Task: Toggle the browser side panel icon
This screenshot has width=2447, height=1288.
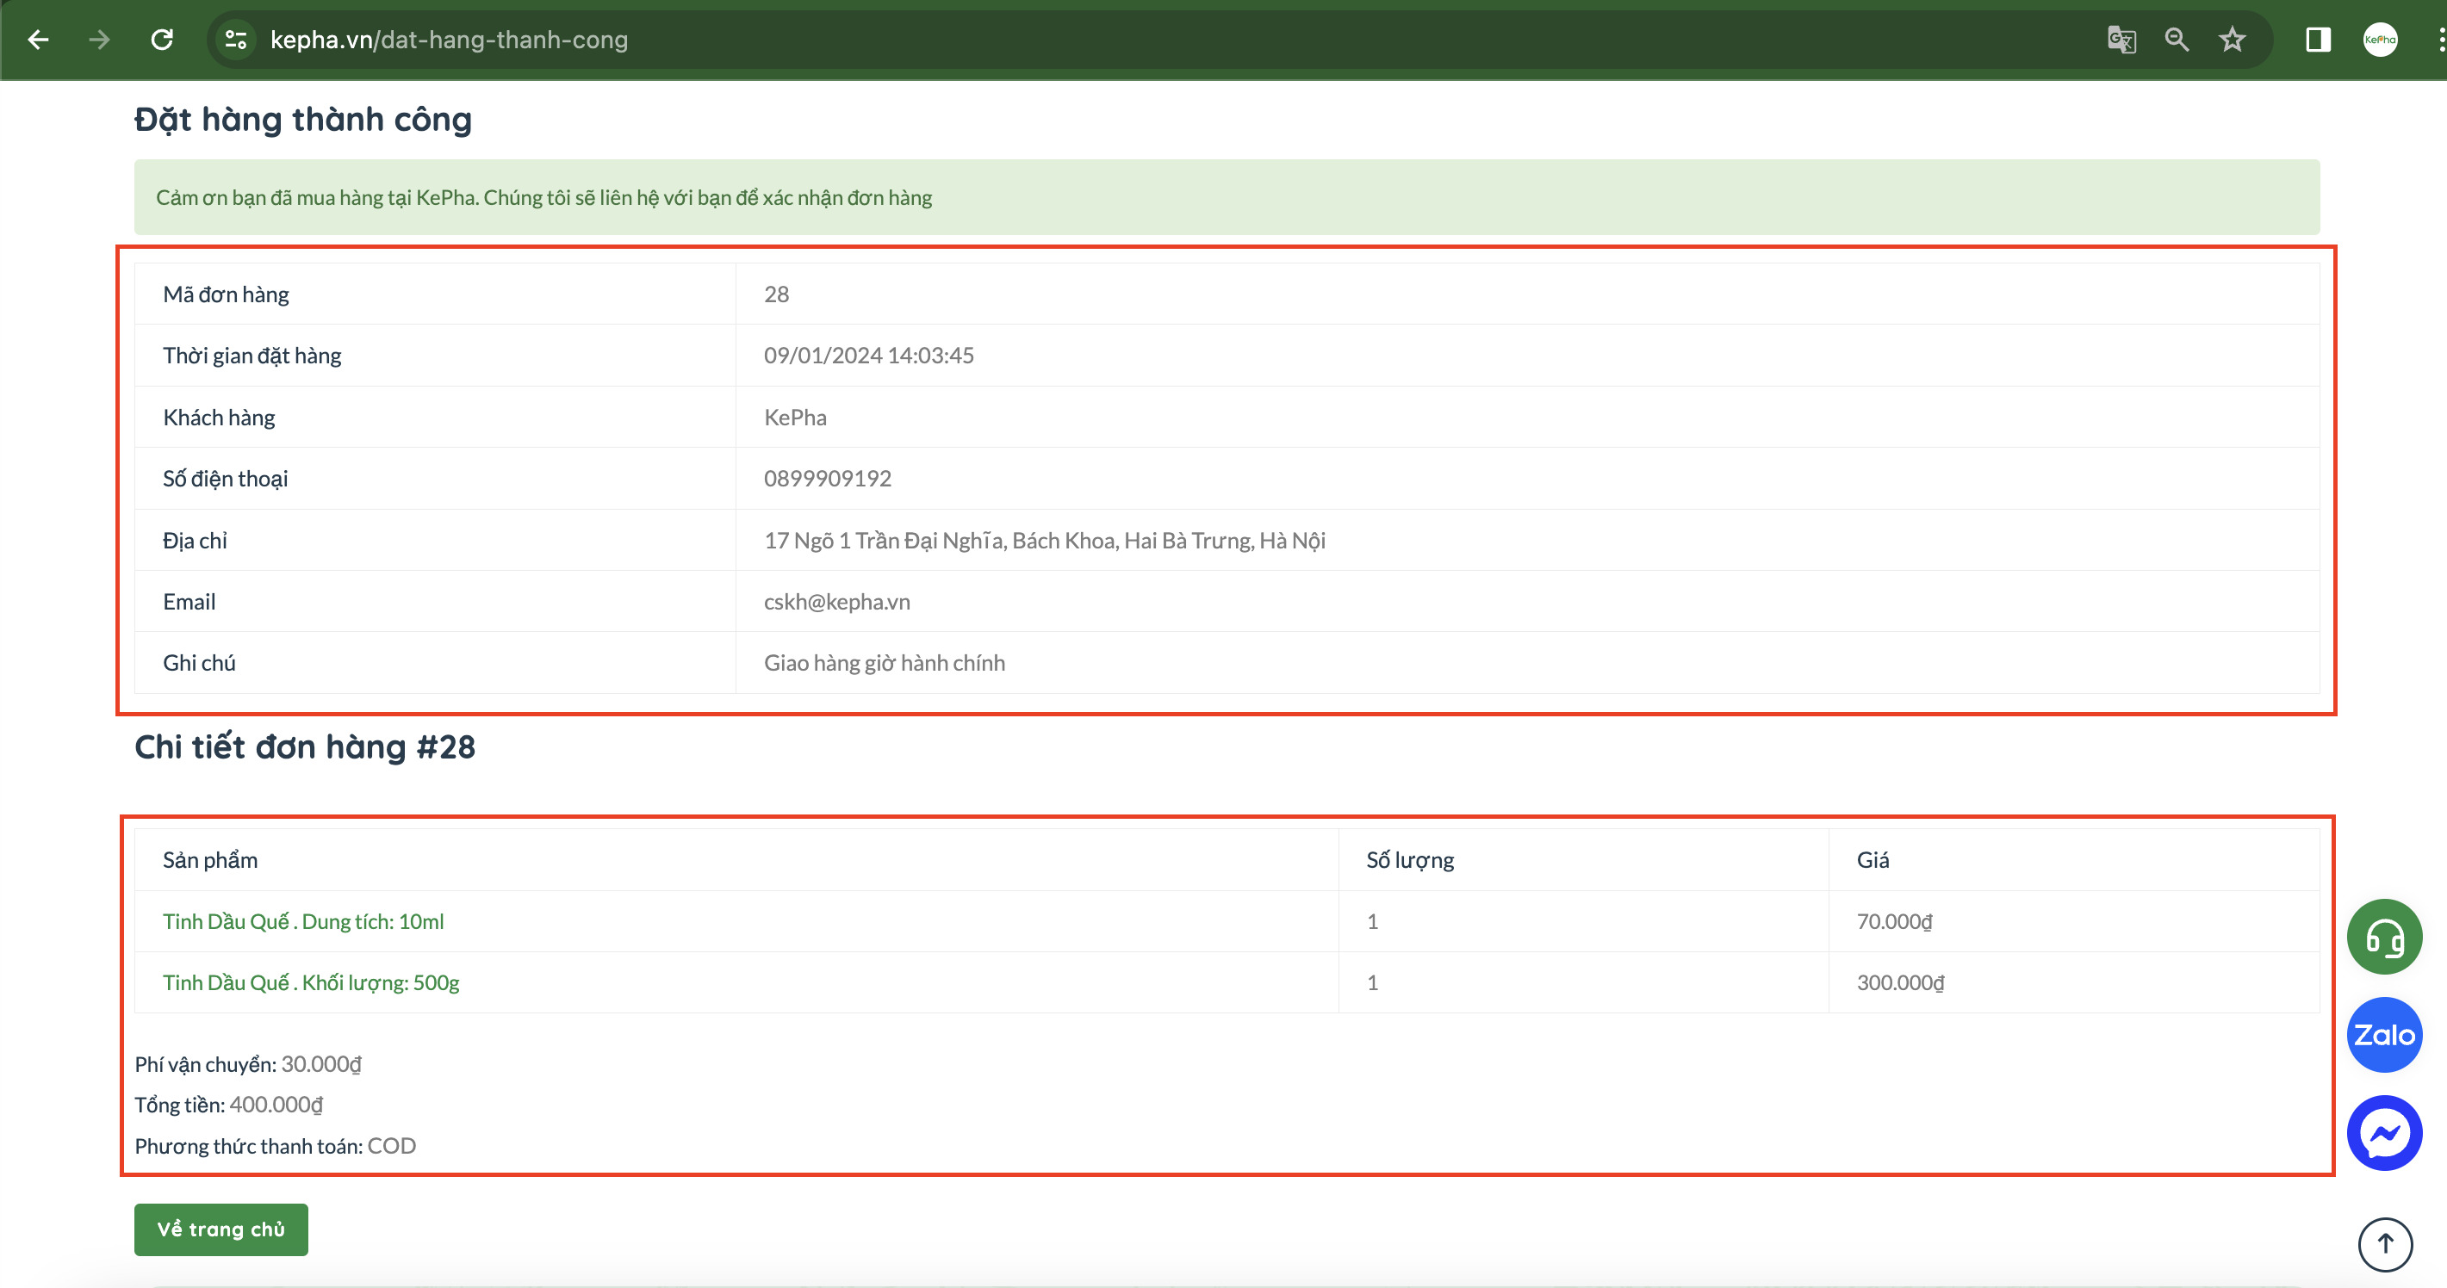Action: coord(2318,40)
